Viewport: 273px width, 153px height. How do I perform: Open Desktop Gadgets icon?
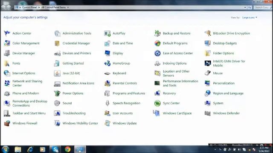[x=208, y=43]
